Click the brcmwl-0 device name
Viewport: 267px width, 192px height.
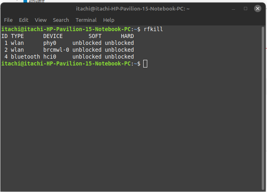(56, 50)
